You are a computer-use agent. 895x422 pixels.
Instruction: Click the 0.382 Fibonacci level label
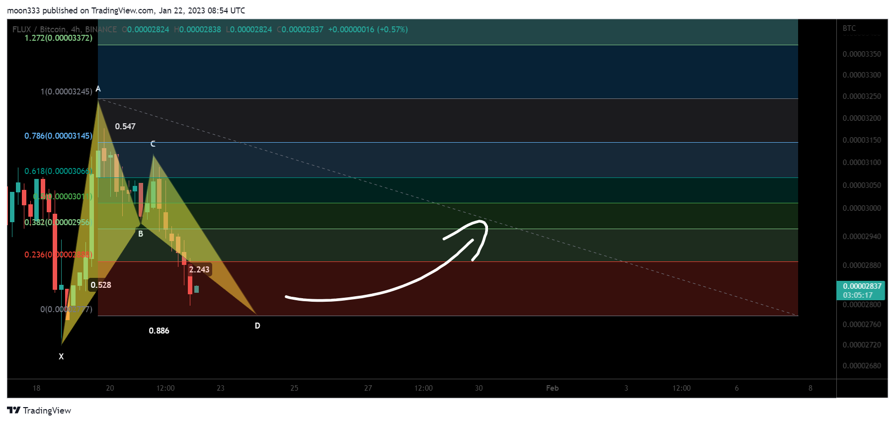(x=59, y=222)
